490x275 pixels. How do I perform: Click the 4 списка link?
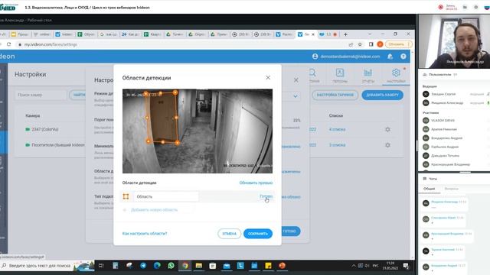pos(337,129)
